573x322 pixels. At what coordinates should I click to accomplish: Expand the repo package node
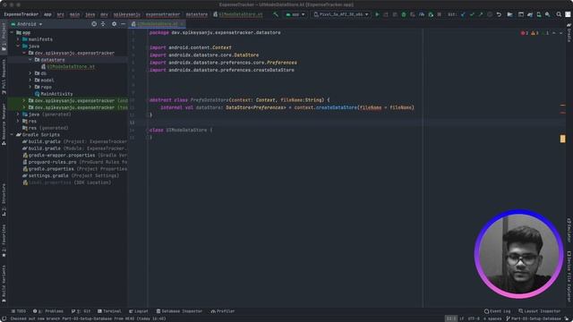pyautogui.click(x=30, y=88)
